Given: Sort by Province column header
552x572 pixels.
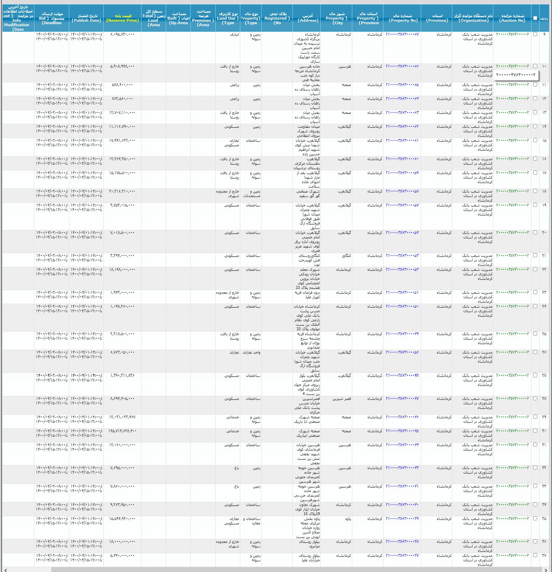Looking at the screenshot, I should pos(437,18).
